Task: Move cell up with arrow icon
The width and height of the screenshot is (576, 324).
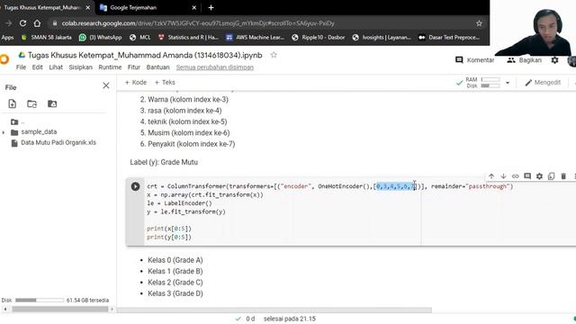Action: click(x=491, y=176)
